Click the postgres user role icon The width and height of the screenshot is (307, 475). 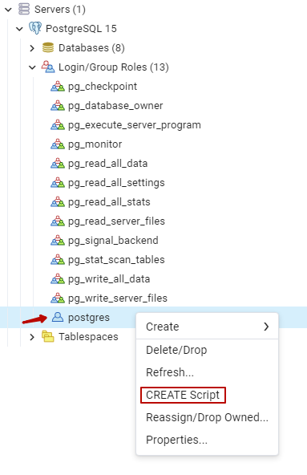(x=58, y=317)
